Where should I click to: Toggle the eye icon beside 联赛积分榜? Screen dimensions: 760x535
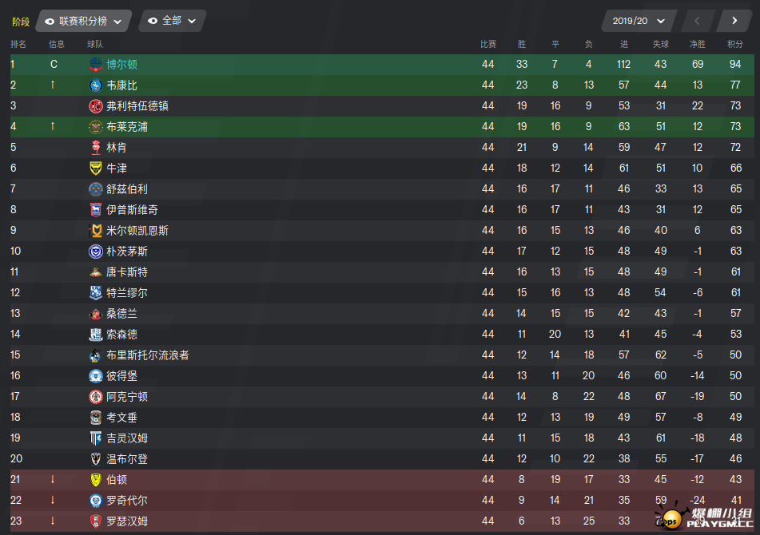click(x=50, y=22)
